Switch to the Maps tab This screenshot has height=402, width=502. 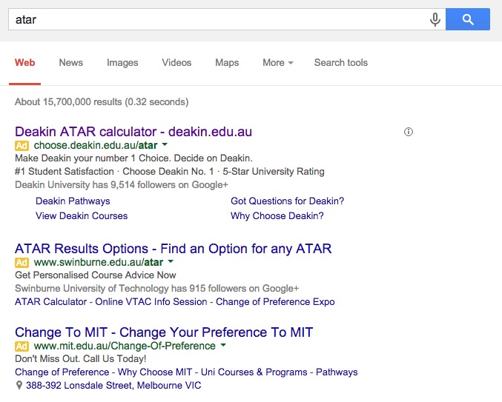pos(227,63)
